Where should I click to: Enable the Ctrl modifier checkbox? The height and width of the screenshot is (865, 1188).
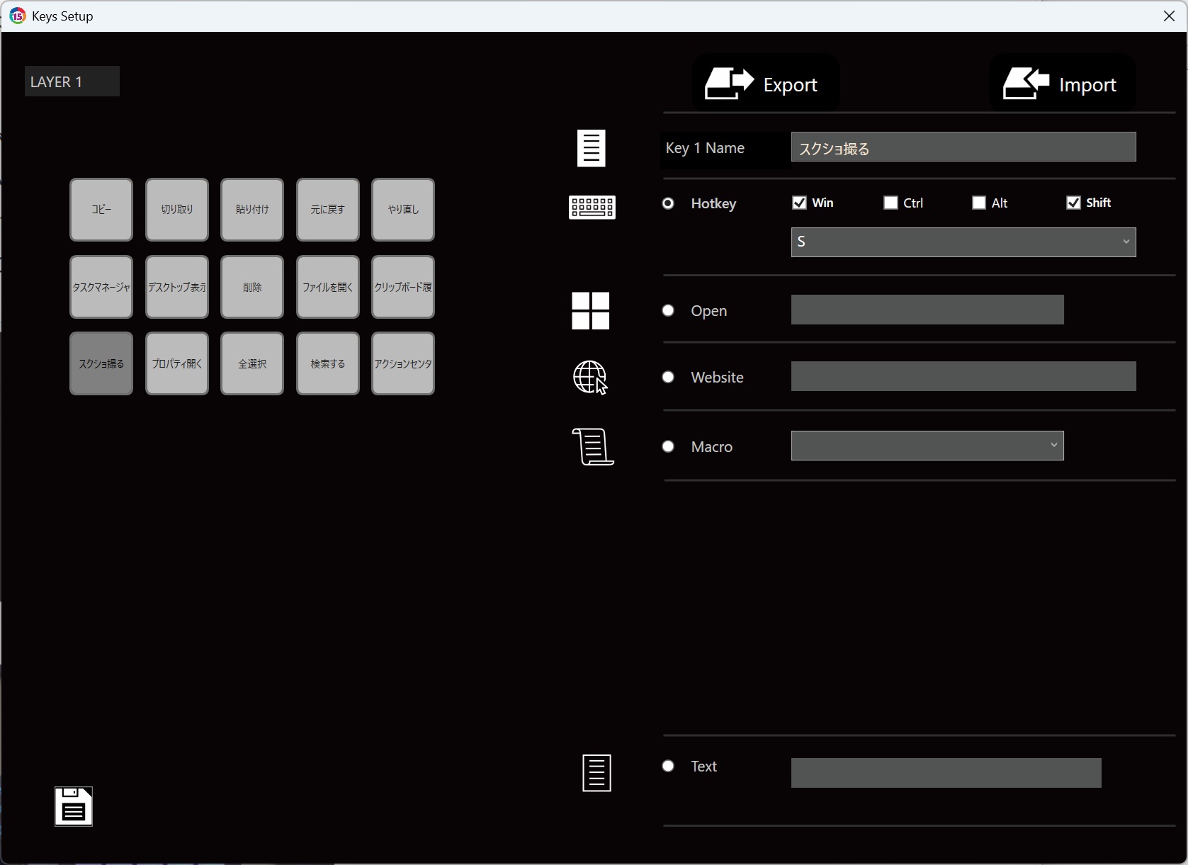890,203
